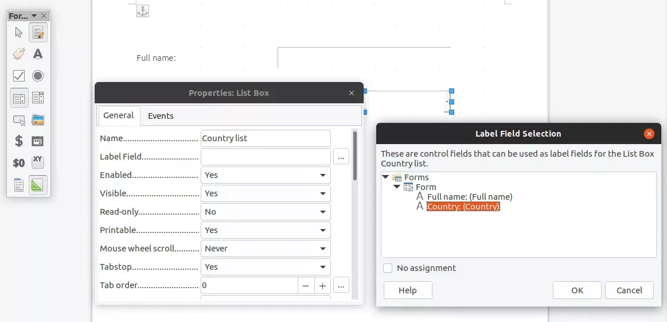Click the calendar Date Field tool

coord(38,141)
